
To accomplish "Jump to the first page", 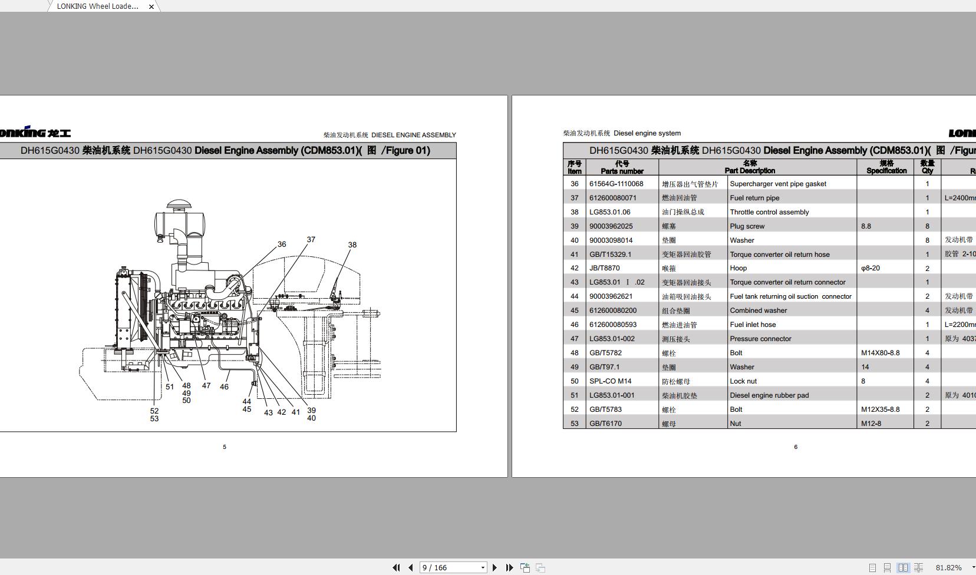I will (x=396, y=567).
